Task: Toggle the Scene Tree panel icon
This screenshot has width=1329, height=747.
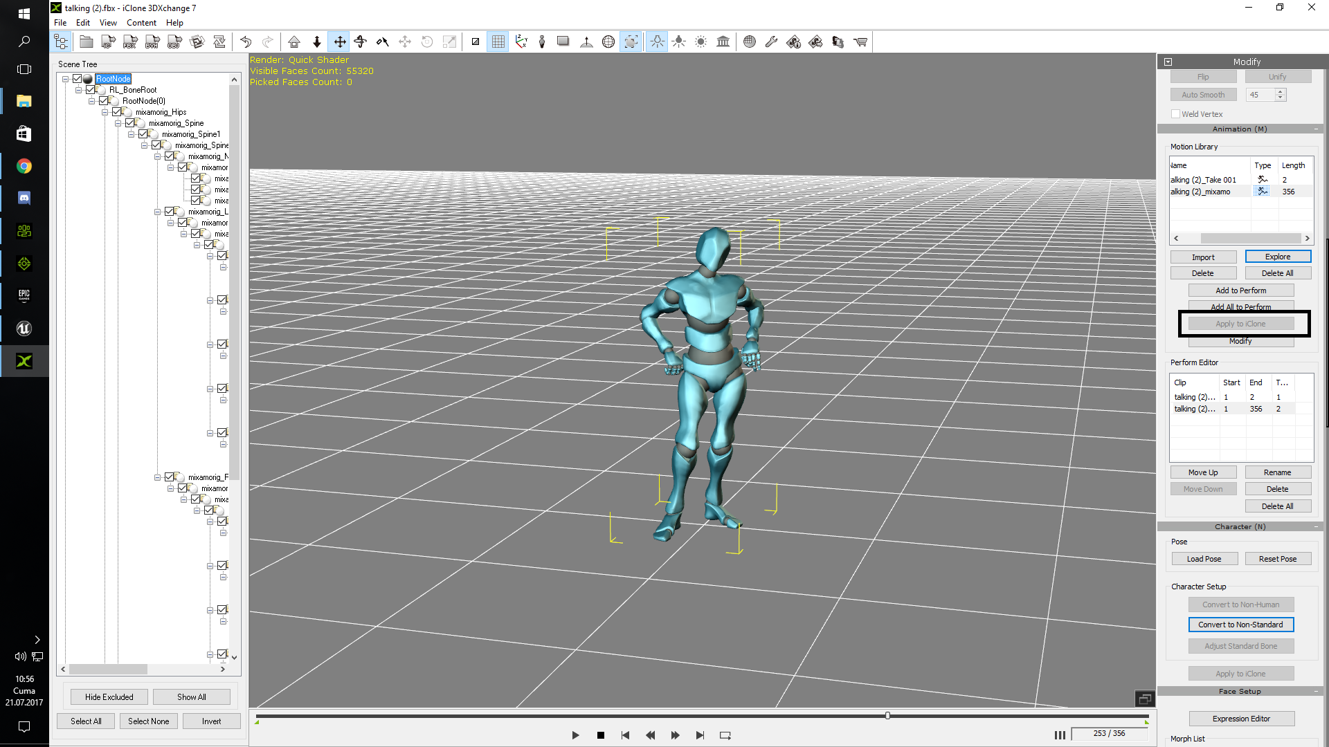Action: [x=61, y=42]
